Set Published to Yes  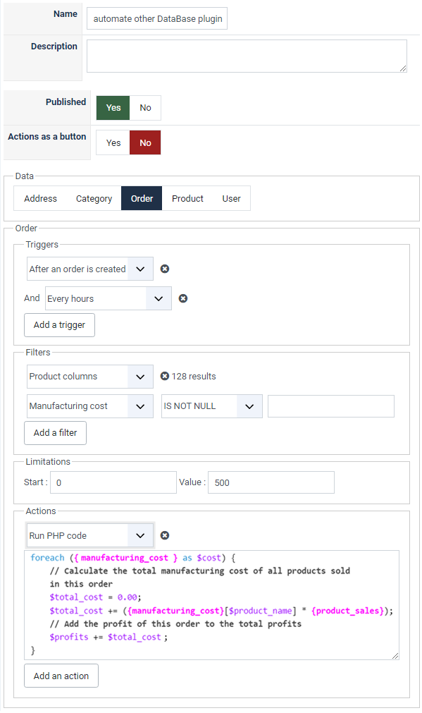pyautogui.click(x=113, y=108)
